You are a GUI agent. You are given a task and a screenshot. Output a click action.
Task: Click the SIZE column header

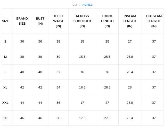pyautogui.click(x=5, y=21)
